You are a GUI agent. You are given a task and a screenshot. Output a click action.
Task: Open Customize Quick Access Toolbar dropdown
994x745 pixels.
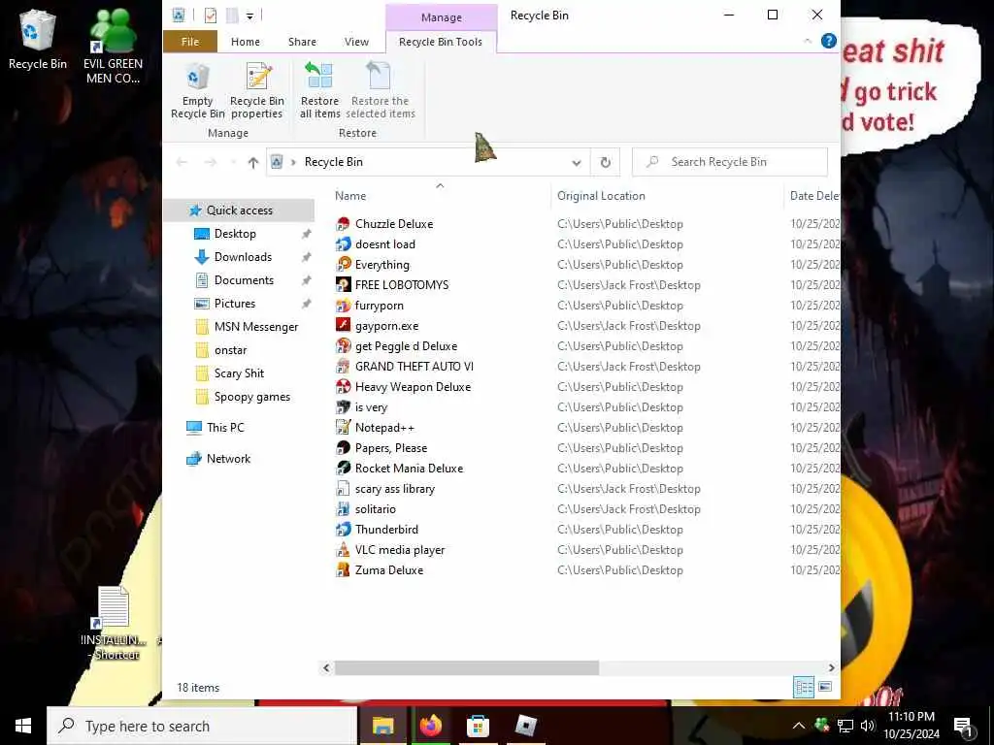click(249, 16)
